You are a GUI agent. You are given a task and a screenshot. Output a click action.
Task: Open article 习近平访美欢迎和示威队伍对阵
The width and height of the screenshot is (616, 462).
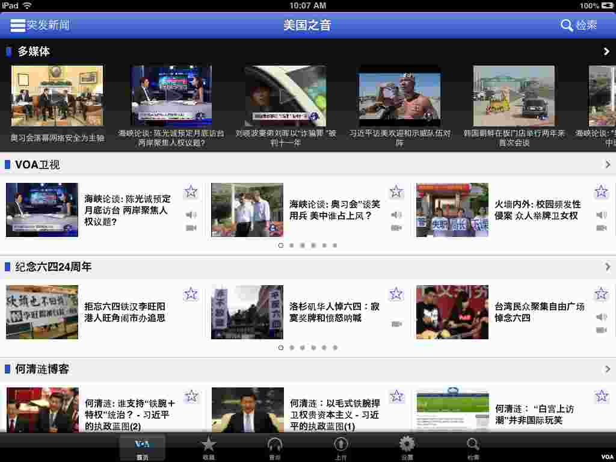click(399, 95)
